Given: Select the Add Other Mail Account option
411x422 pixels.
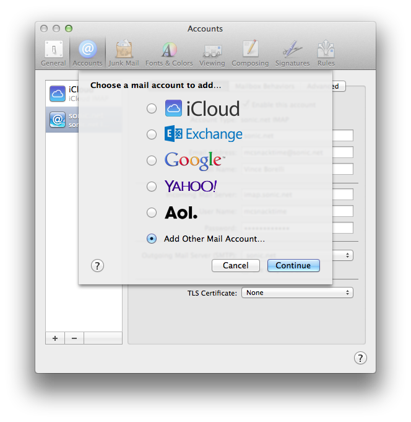Looking at the screenshot, I should point(152,239).
